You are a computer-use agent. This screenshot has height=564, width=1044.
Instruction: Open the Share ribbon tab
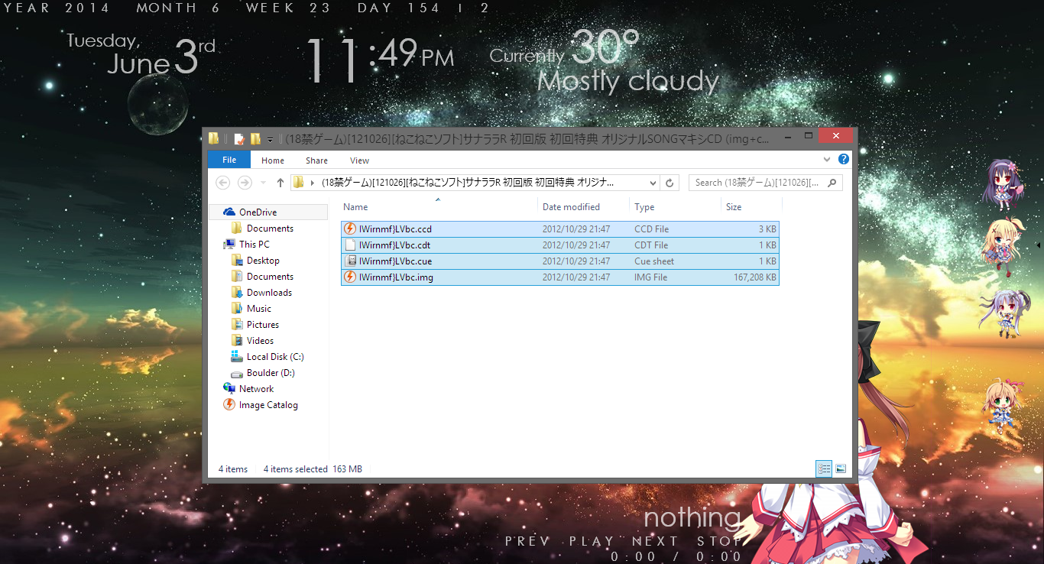(x=316, y=160)
